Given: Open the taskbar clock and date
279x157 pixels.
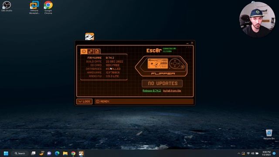Looking at the screenshot, I should [x=266, y=153].
